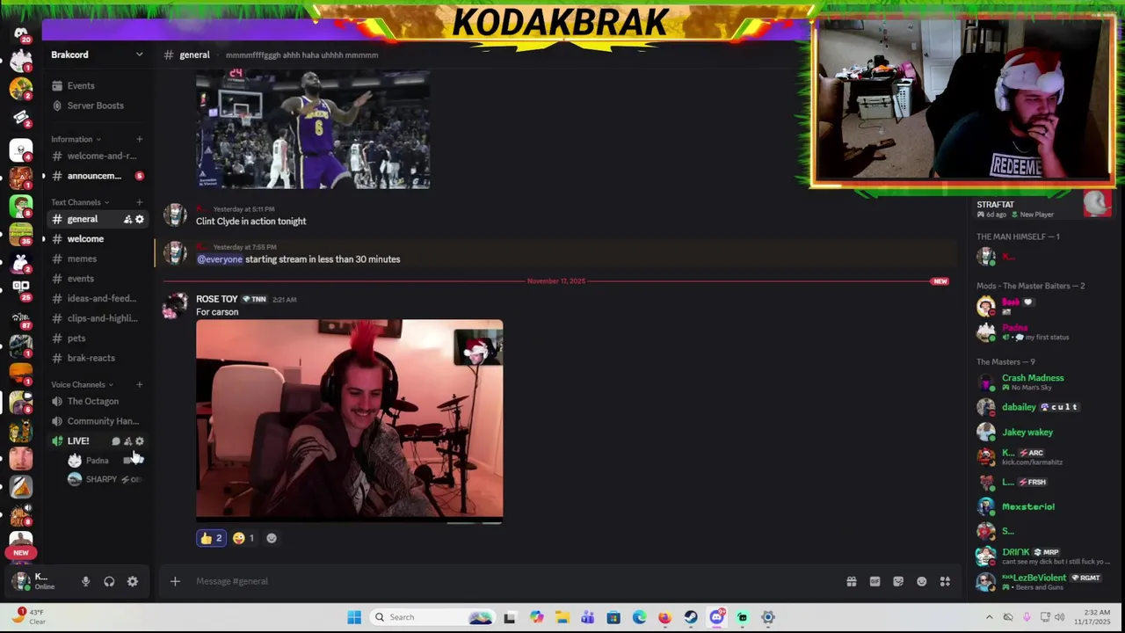Open Discord direct messages home icon
This screenshot has width=1125, height=633.
point(21,33)
